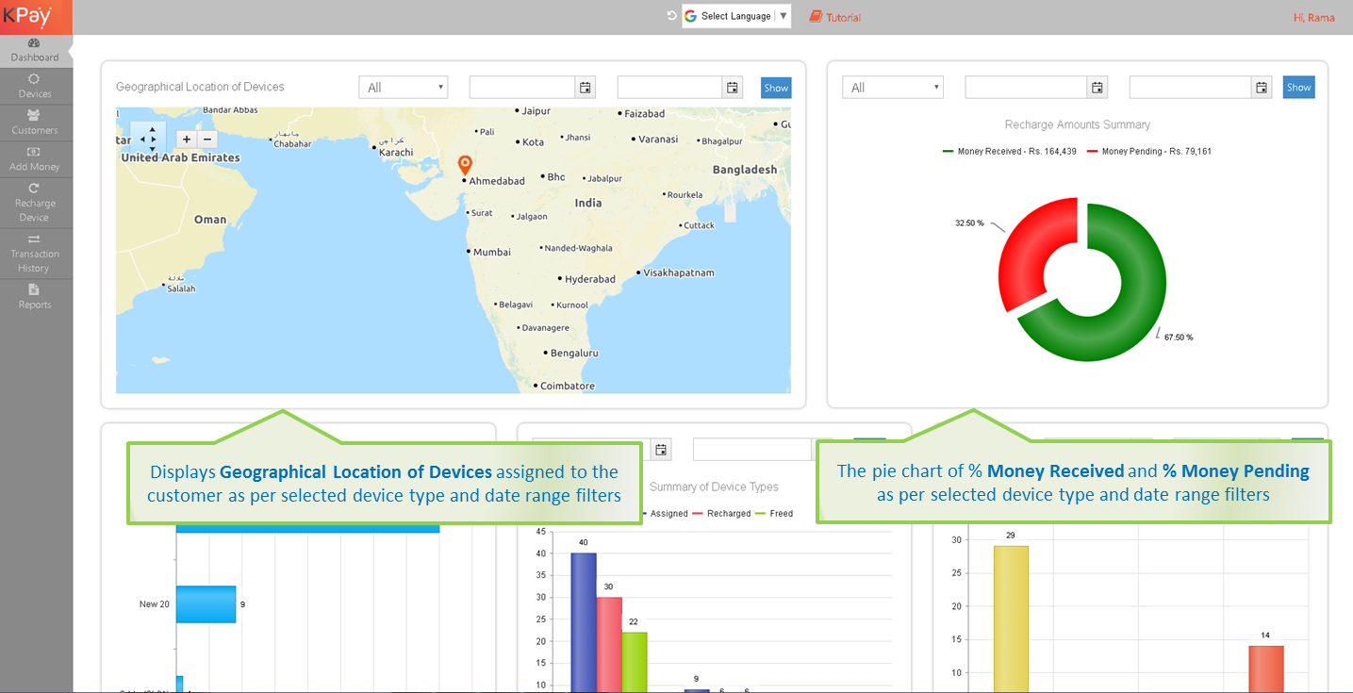The width and height of the screenshot is (1353, 693).
Task: Open the Tutorial link
Action: point(835,17)
